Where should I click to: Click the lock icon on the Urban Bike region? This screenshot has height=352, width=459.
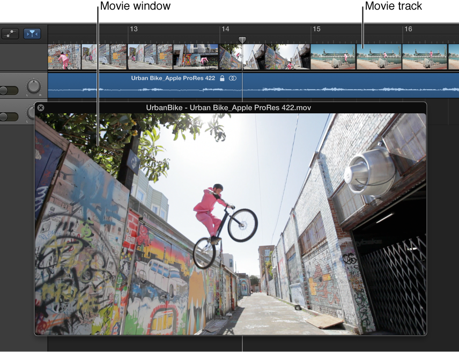point(222,78)
